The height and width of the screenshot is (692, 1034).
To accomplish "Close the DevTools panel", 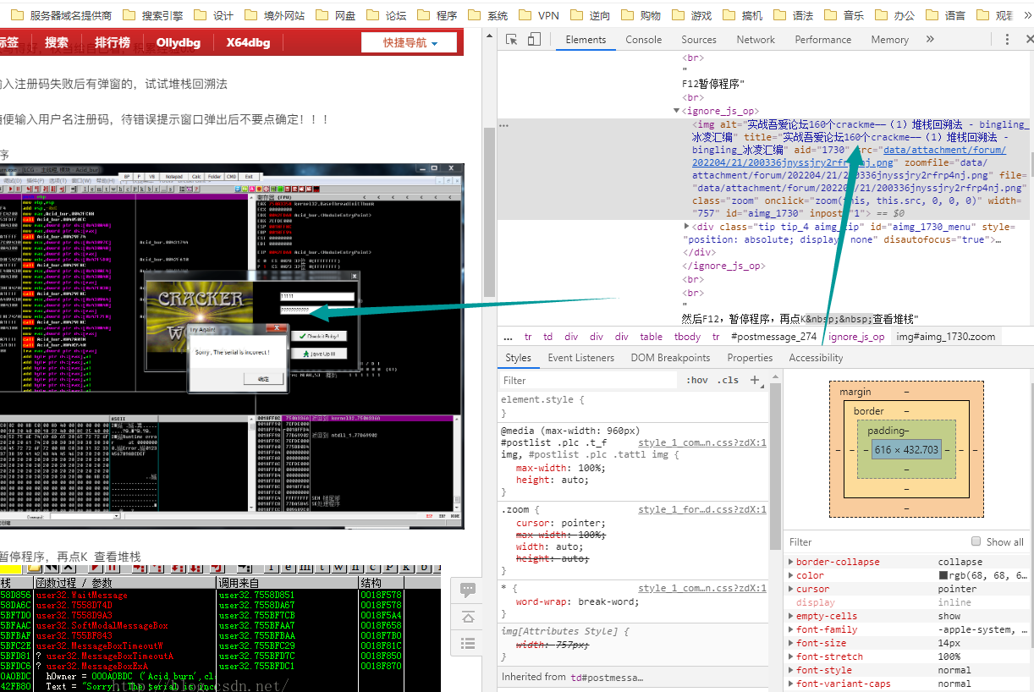I will click(1028, 40).
